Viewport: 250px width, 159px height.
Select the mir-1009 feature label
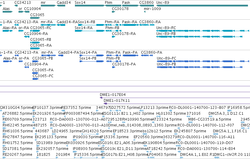click(x=152, y=9)
